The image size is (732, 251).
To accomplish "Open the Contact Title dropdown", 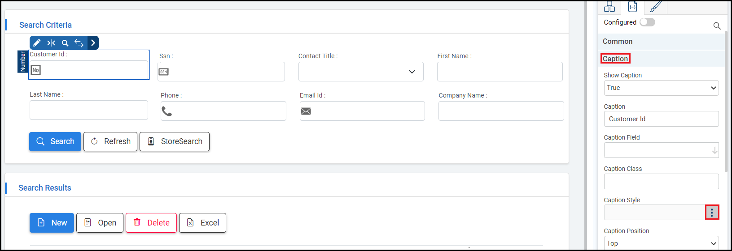I will (361, 72).
